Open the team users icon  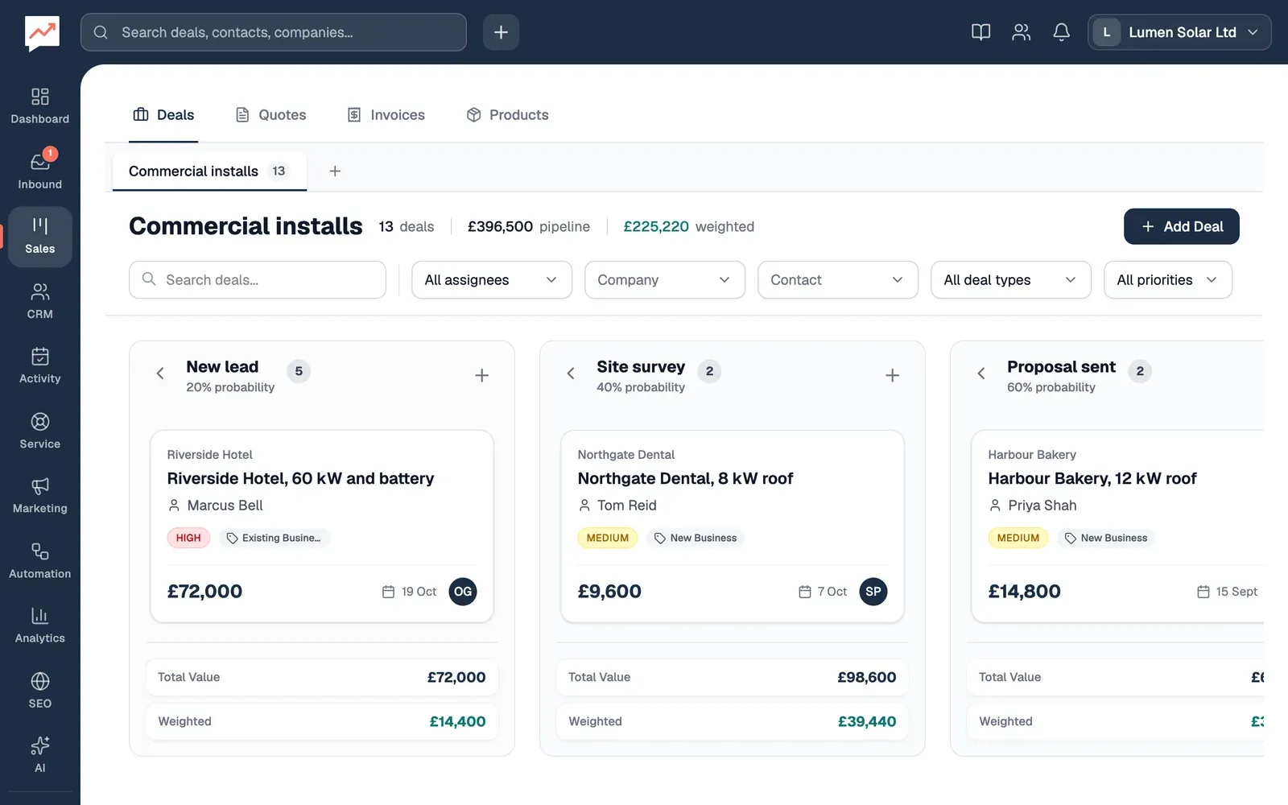coord(1021,32)
